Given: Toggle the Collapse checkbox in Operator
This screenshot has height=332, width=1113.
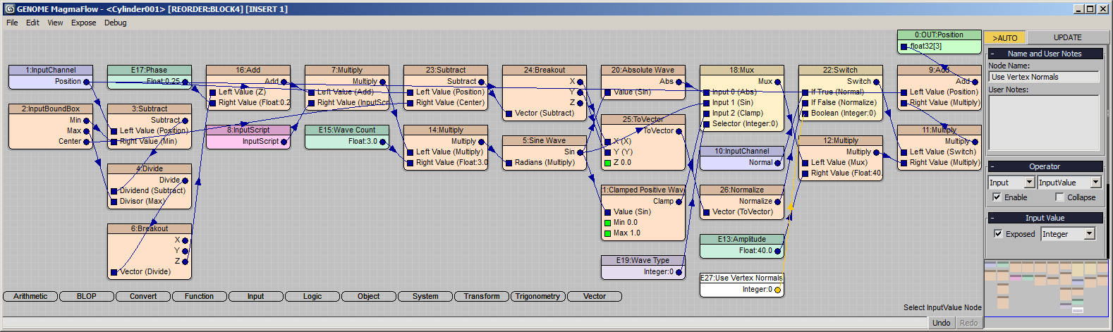Looking at the screenshot, I should [1059, 197].
